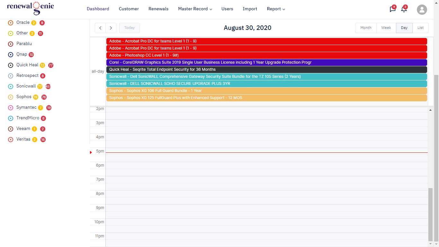Click the yellow 77 badge beside Sonicwall
This screenshot has width=439, height=247.
[x=40, y=87]
